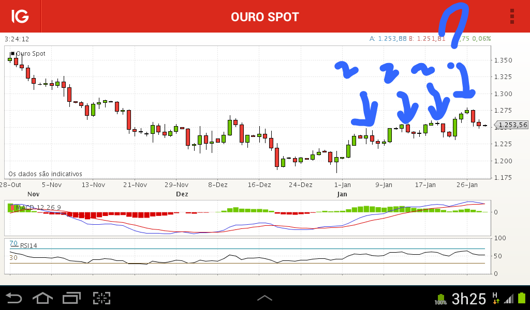Go to the Android home screen
The width and height of the screenshot is (530, 310).
(x=42, y=298)
